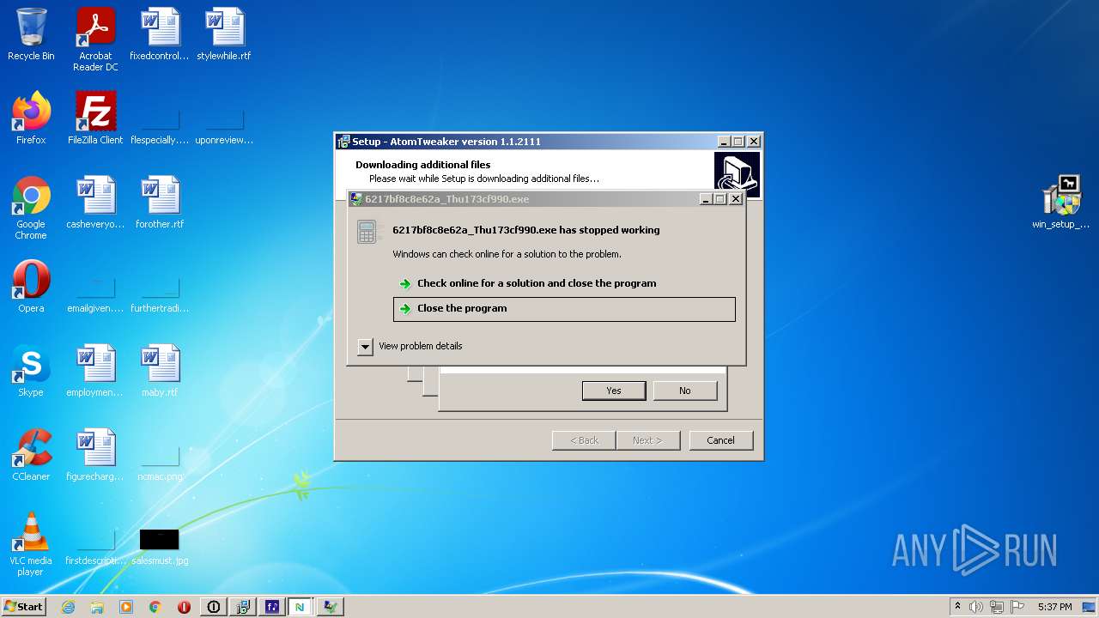The image size is (1099, 618).
Task: Open Internet Explorer from the taskbar
Action: 69,607
